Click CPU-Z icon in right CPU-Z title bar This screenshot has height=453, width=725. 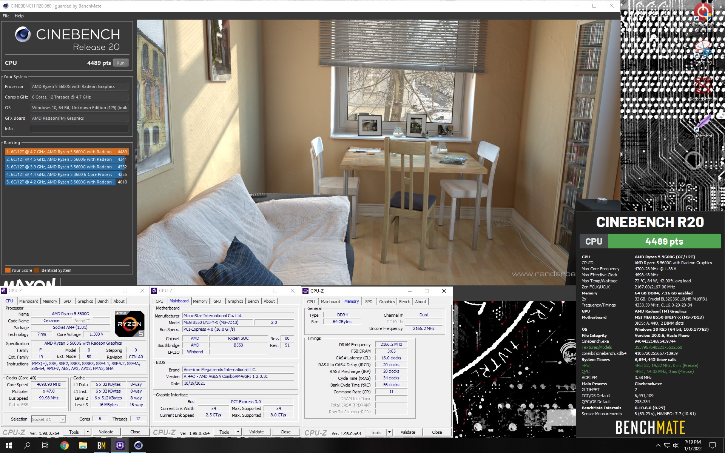tap(305, 291)
